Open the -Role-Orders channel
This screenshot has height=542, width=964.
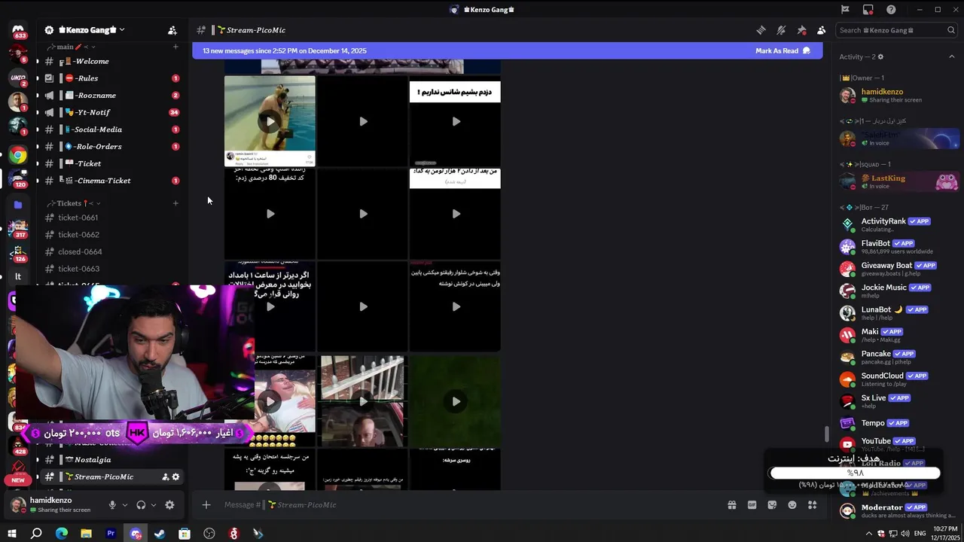[x=110, y=147]
